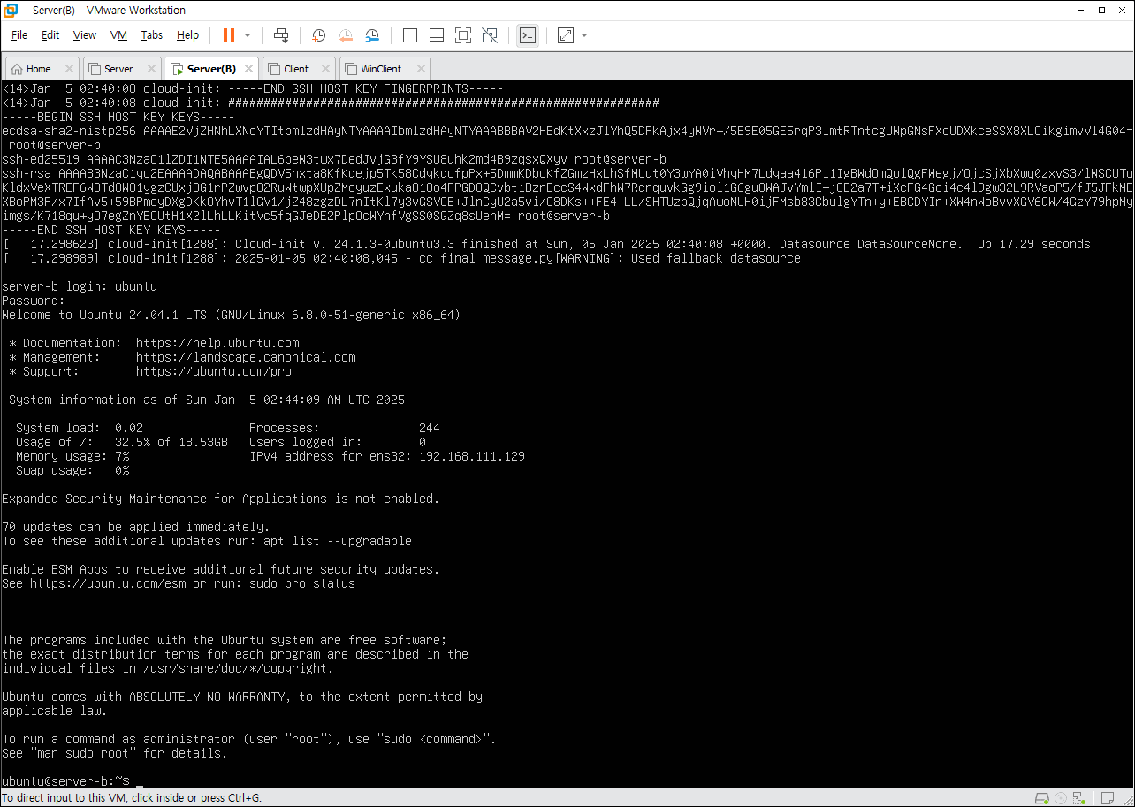The height and width of the screenshot is (807, 1135).
Task: Close the Client tab
Action: click(x=325, y=69)
